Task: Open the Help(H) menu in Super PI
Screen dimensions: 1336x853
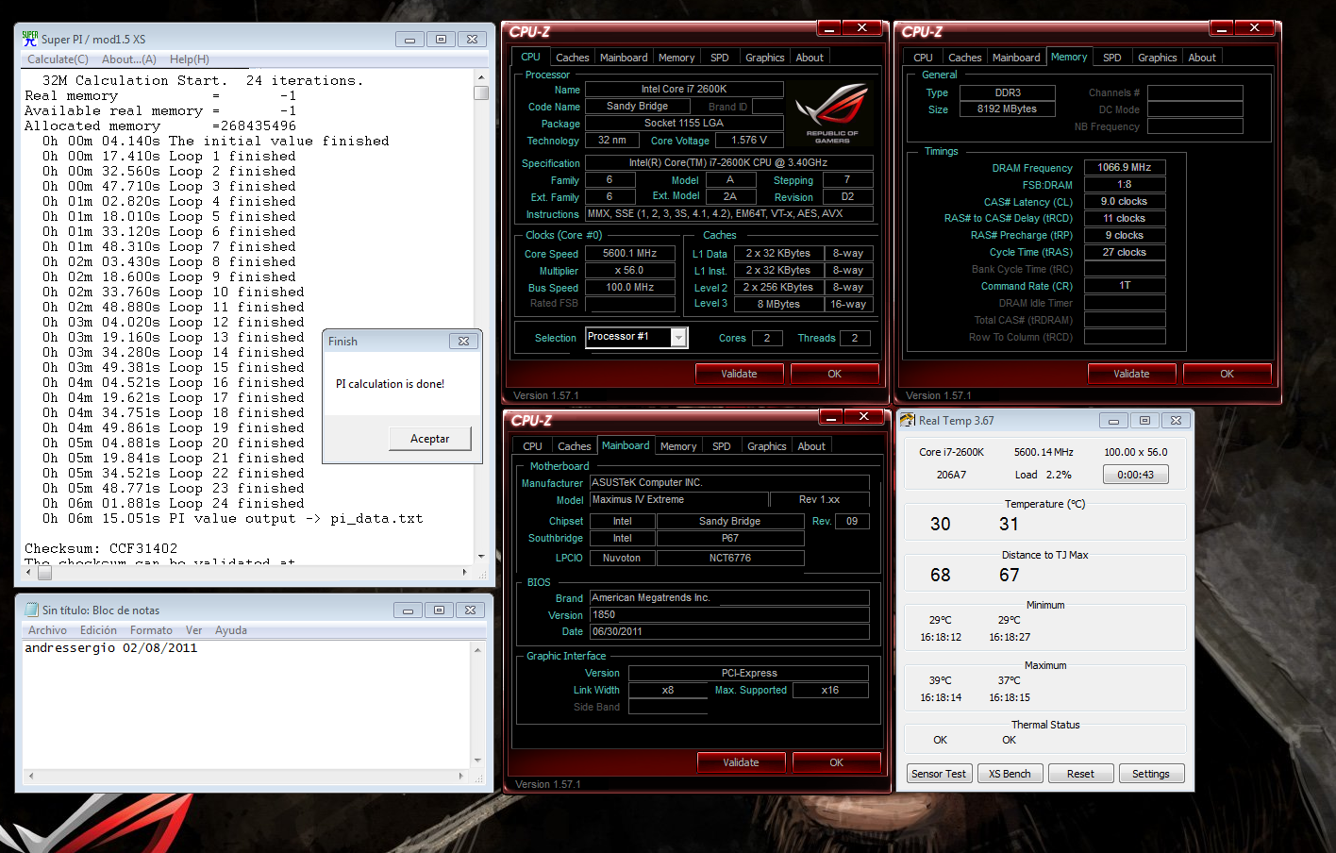Action: [x=190, y=59]
